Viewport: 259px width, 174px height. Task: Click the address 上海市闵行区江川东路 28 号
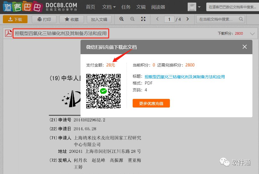click(113, 151)
